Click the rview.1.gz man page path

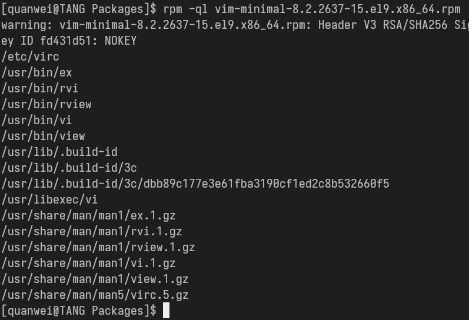click(x=98, y=247)
